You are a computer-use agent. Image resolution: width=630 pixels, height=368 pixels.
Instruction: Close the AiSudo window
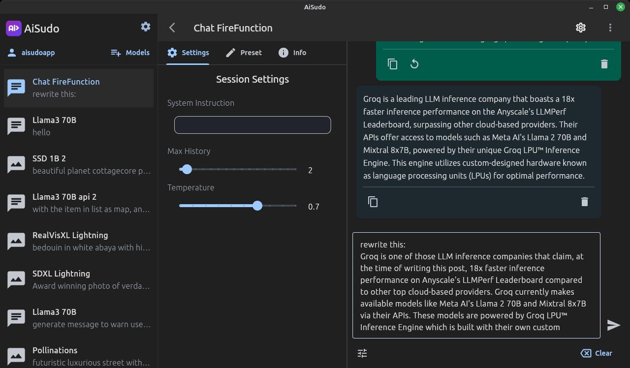tap(621, 7)
